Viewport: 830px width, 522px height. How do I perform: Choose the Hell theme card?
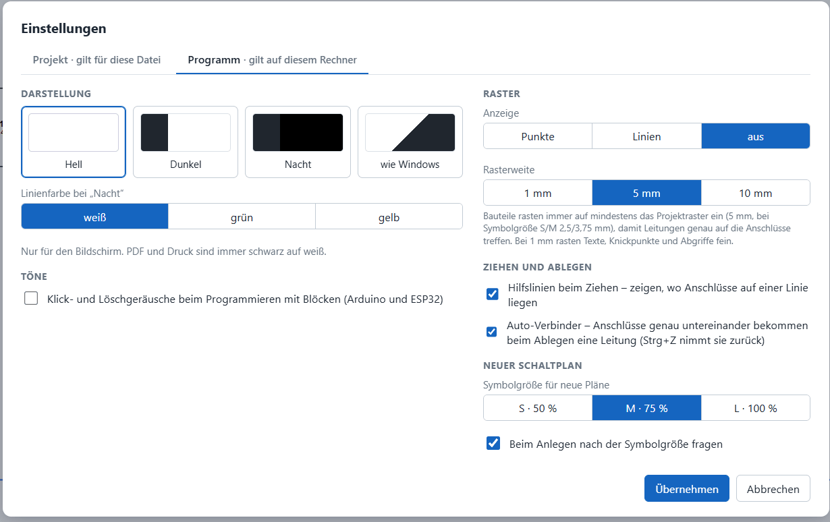(74, 142)
